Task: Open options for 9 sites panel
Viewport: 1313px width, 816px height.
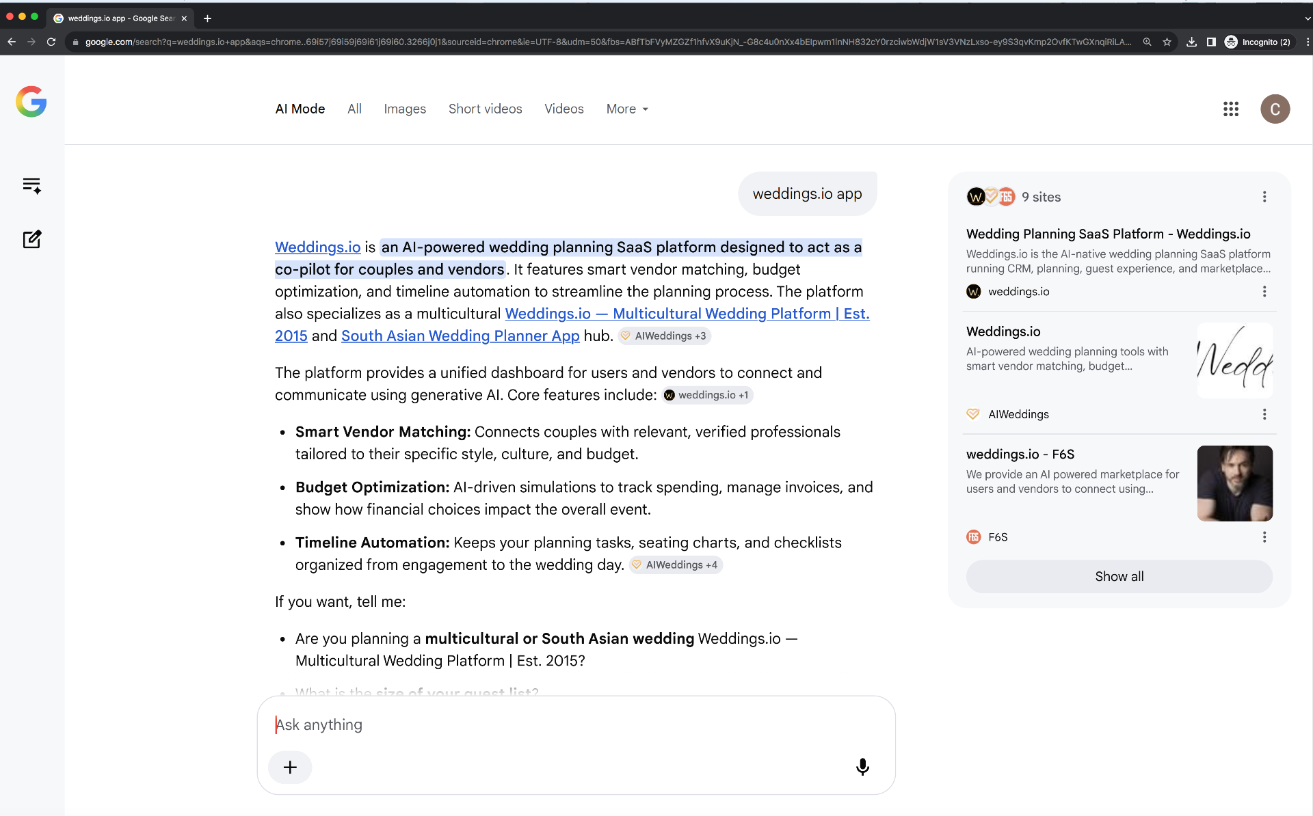Action: tap(1264, 197)
